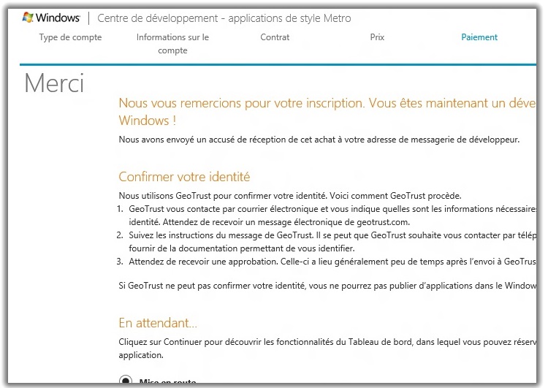This screenshot has width=548, height=388.
Task: Click the line starting Si GeoTrust ne peut pas
Action: [327, 286]
